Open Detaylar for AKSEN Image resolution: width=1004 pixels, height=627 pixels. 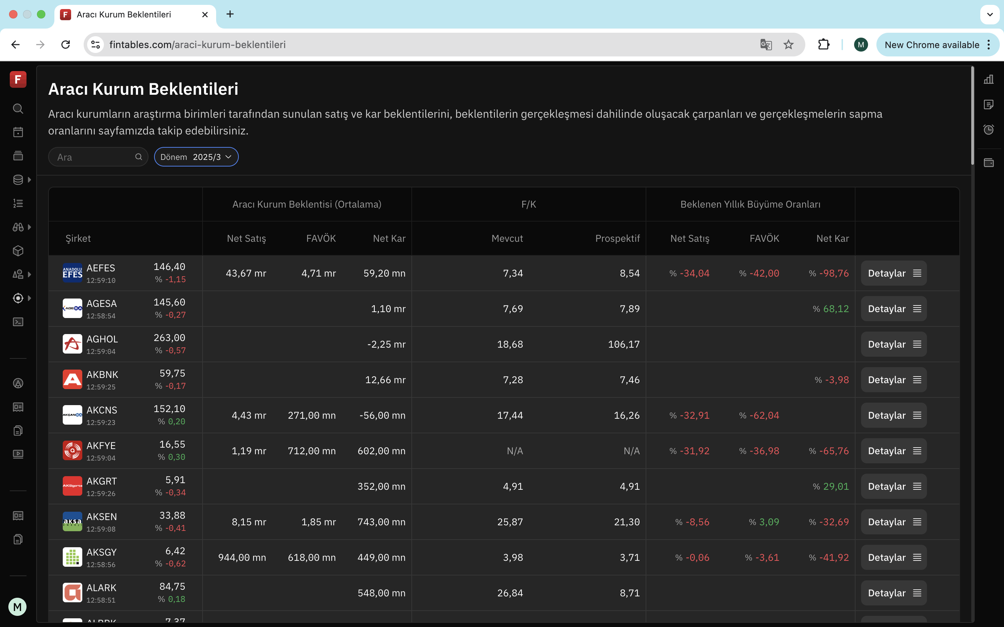click(x=893, y=522)
